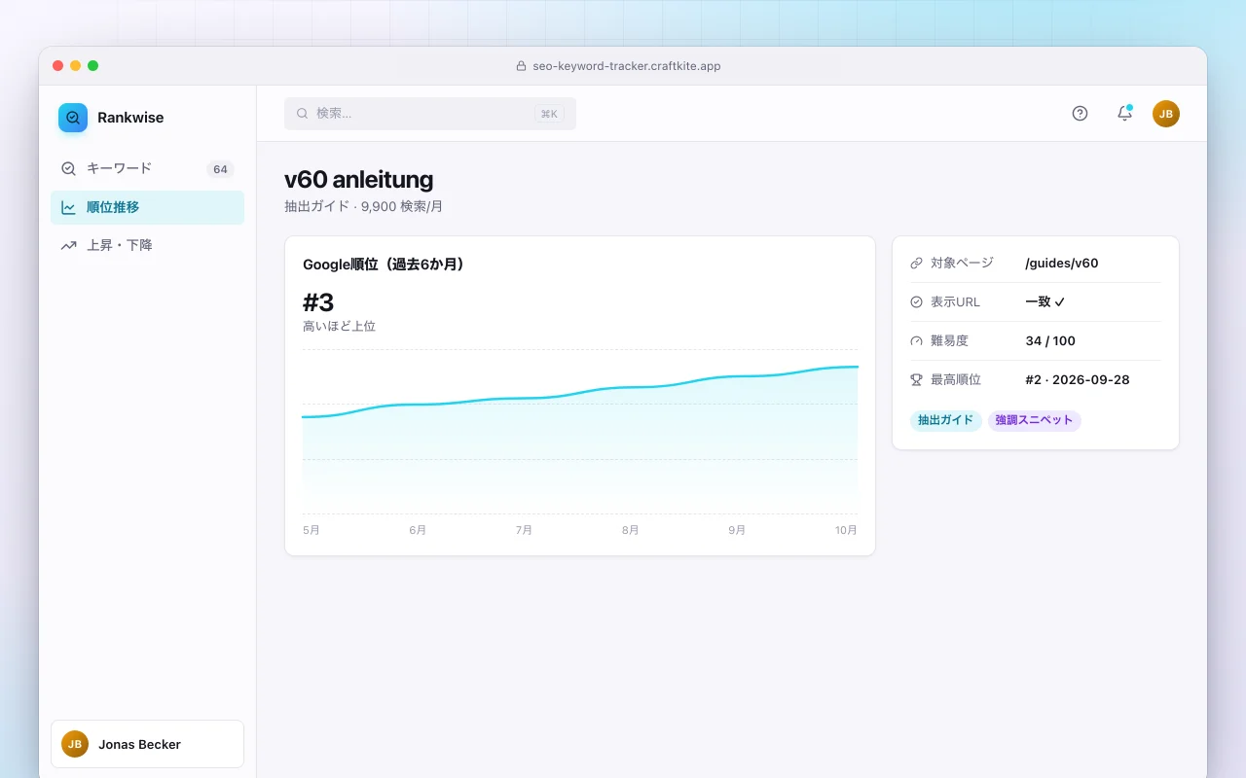Click the #3 rank value

coord(318,301)
